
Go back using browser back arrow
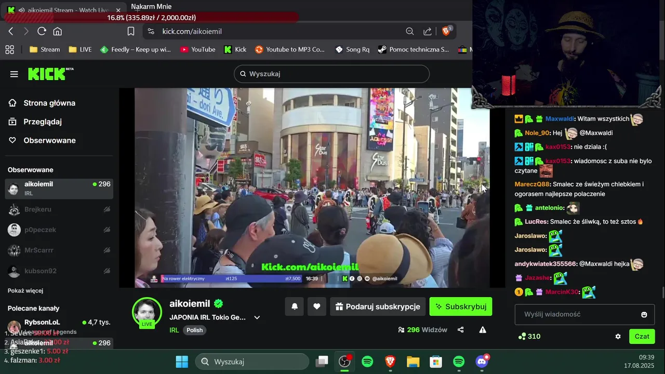(11, 31)
